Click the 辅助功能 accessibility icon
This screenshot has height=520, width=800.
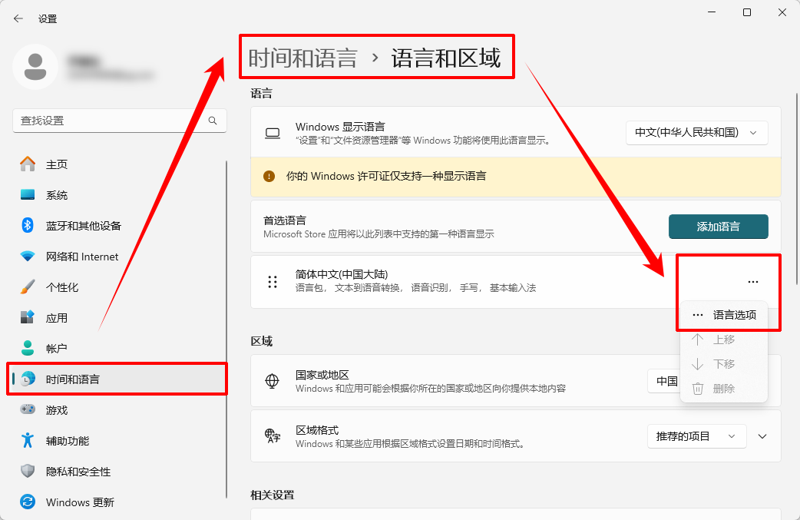(28, 440)
